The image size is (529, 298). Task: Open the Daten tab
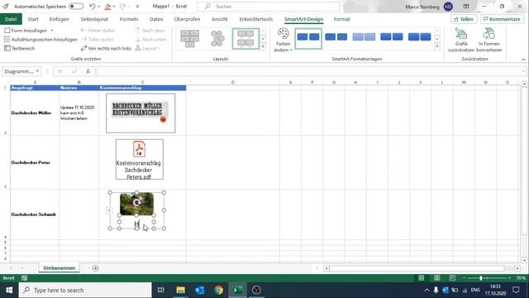click(x=156, y=19)
